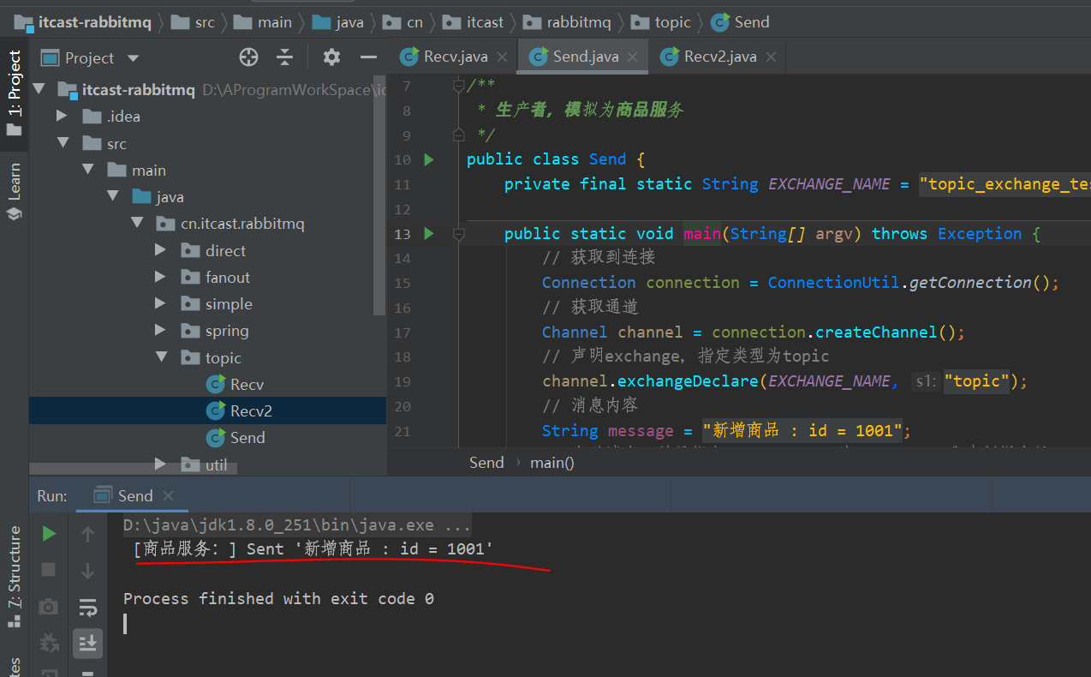Screen dimensions: 1091x677
Task: Click line number 17 in gutter
Action: pos(402,332)
